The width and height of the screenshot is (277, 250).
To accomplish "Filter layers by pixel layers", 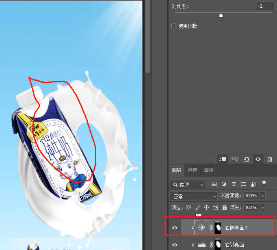I will tap(214, 184).
